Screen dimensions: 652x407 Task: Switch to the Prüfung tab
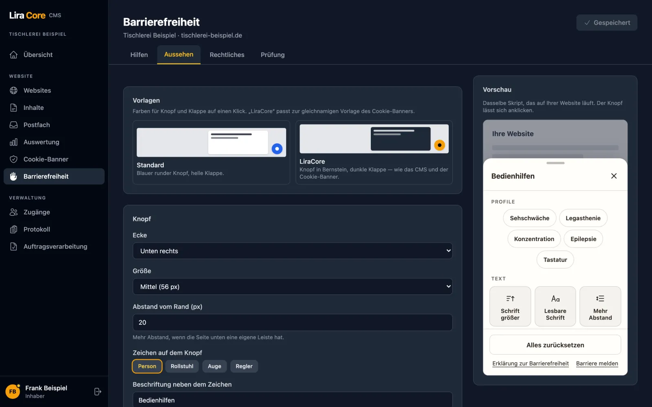tap(273, 55)
